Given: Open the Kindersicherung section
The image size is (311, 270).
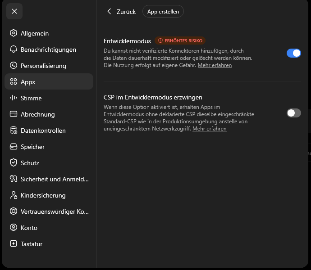Looking at the screenshot, I should (x=49, y=195).
